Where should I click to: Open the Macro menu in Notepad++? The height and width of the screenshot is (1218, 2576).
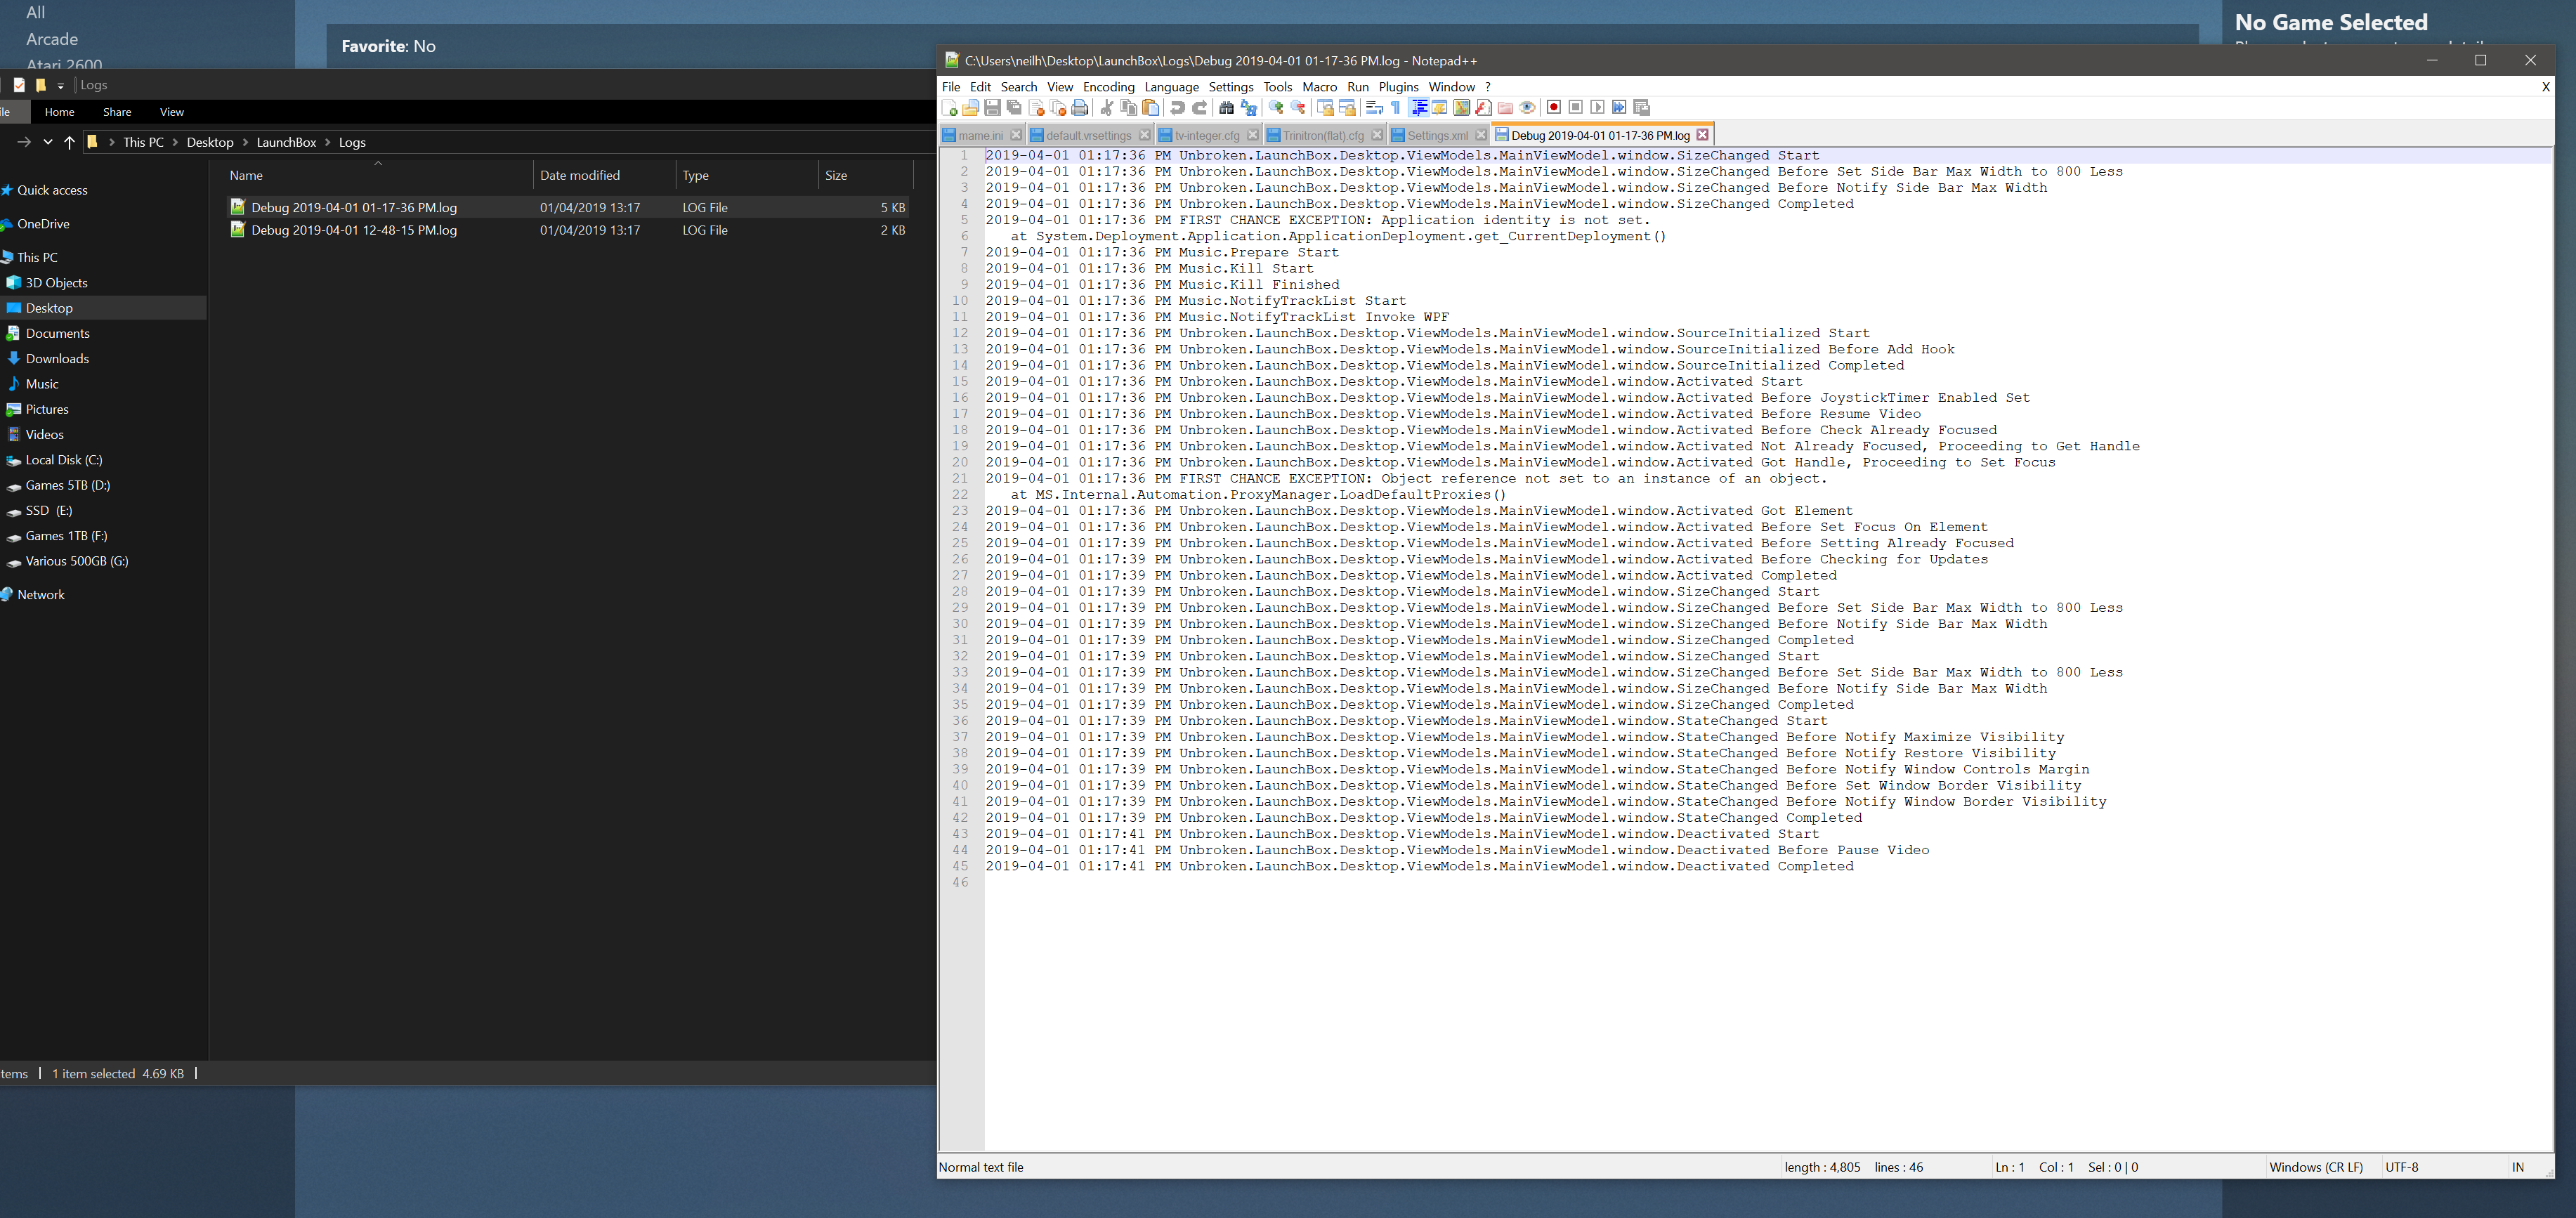[x=1320, y=87]
